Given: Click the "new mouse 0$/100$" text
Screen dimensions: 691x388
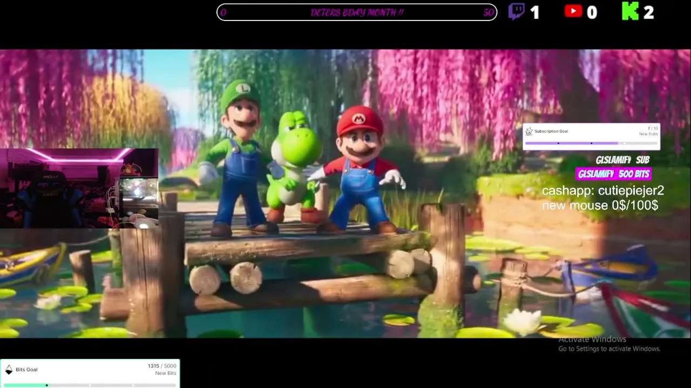Looking at the screenshot, I should (x=600, y=205).
